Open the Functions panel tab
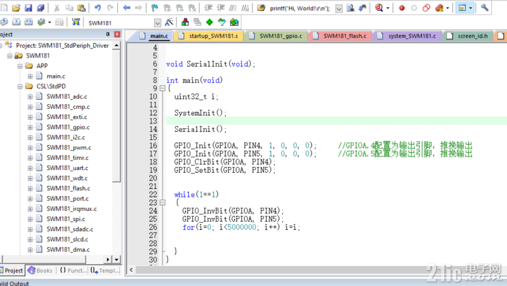The width and height of the screenshot is (507, 286). click(74, 270)
